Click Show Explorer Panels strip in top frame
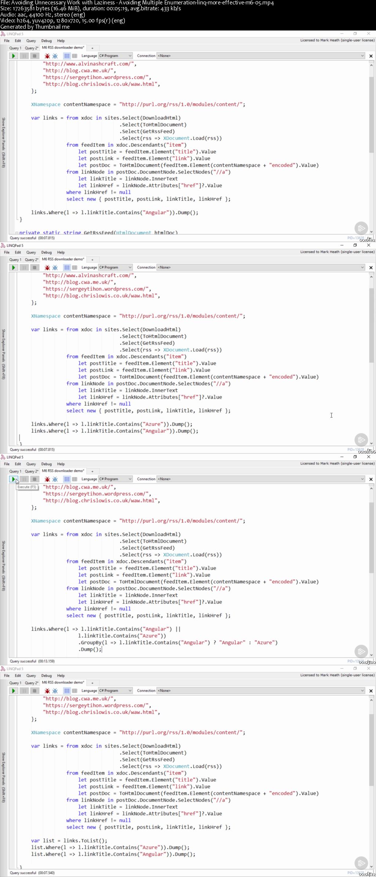The height and width of the screenshot is (877, 376). pos(3,143)
